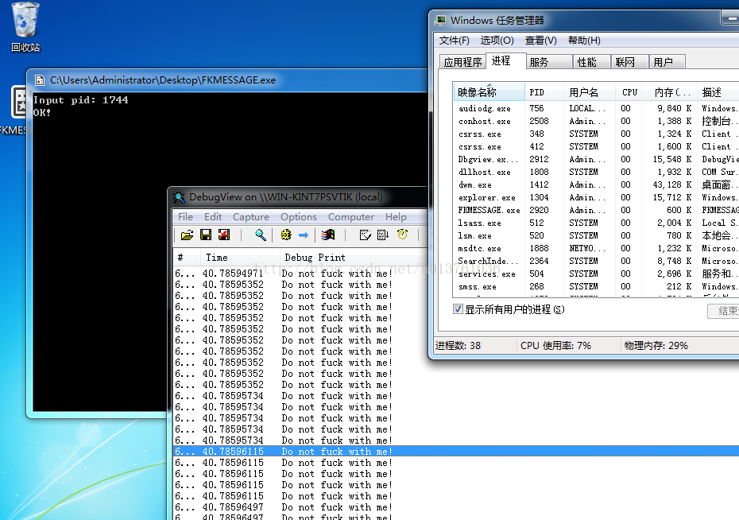Select the conhost.exe process row
Screen dimensions: 739x520
[596, 121]
